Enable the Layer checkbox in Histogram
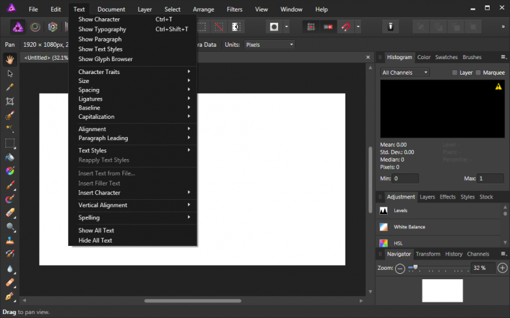Screen dimensions: 510x318 (456, 73)
